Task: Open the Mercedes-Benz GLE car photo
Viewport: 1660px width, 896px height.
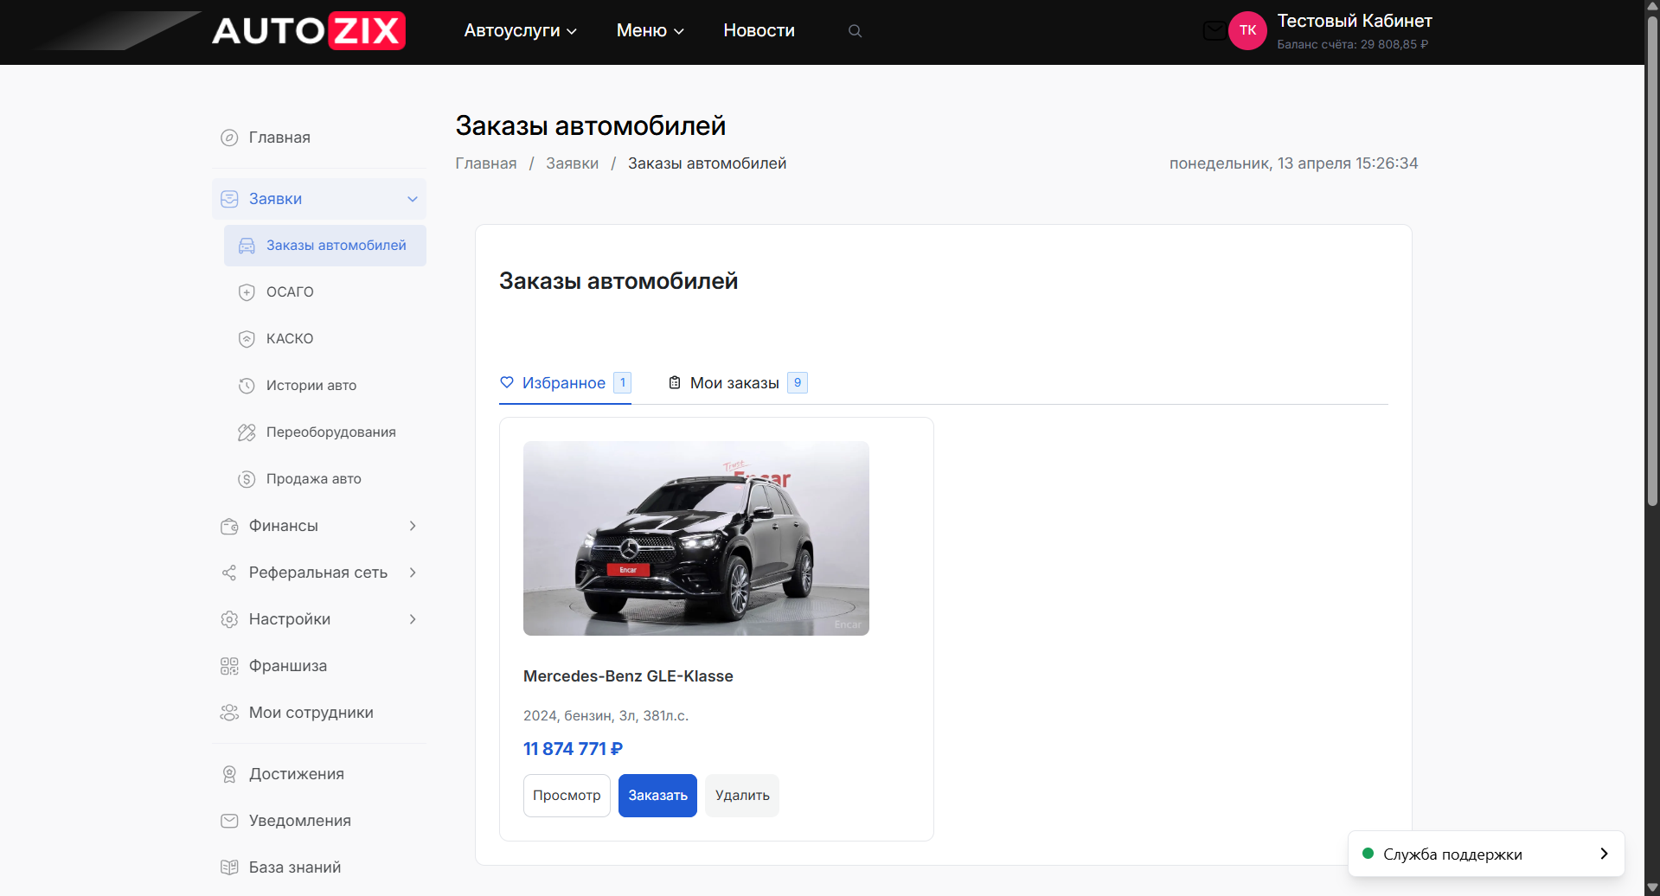Action: 696,538
